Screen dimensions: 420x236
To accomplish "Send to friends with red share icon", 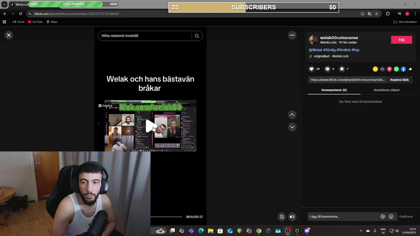I will click(x=389, y=69).
